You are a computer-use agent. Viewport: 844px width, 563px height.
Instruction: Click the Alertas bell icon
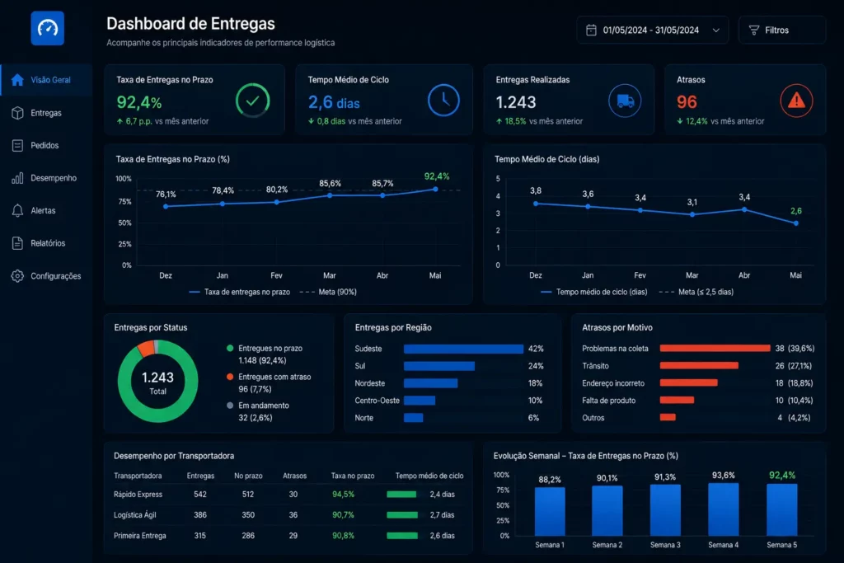coord(17,210)
